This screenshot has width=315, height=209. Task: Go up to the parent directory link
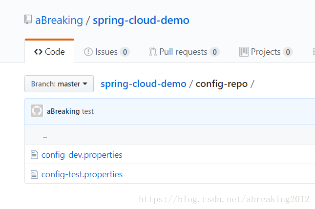click(x=45, y=137)
